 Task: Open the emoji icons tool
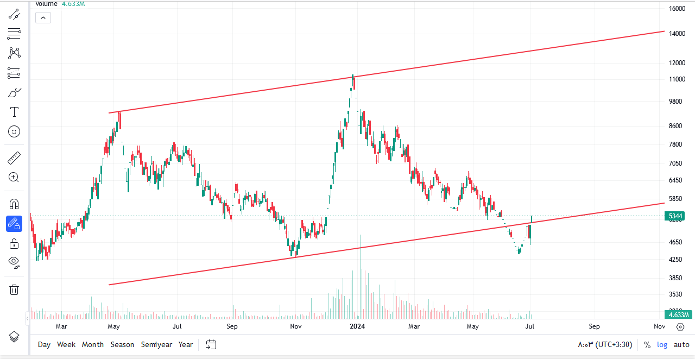pos(14,131)
